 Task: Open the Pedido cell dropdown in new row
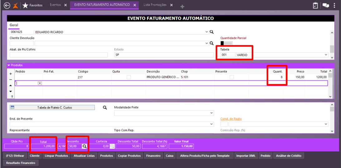pos(40,83)
